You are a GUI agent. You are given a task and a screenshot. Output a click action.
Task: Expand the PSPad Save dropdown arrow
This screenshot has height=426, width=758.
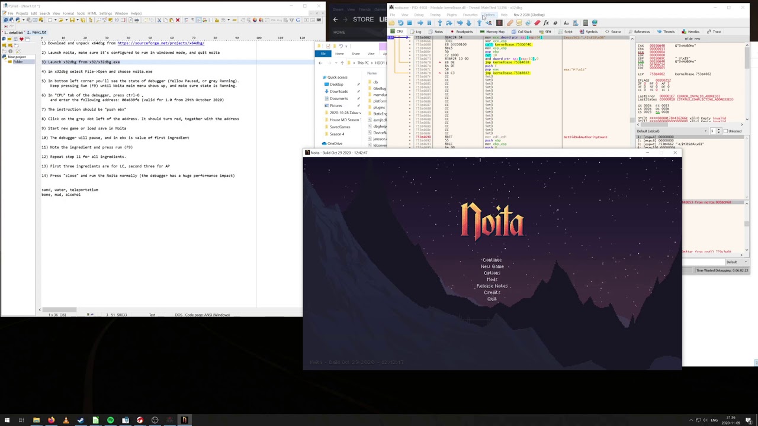coord(78,20)
